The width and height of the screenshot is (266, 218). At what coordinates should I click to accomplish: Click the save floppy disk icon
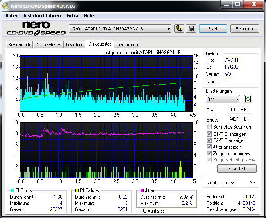pos(191,29)
